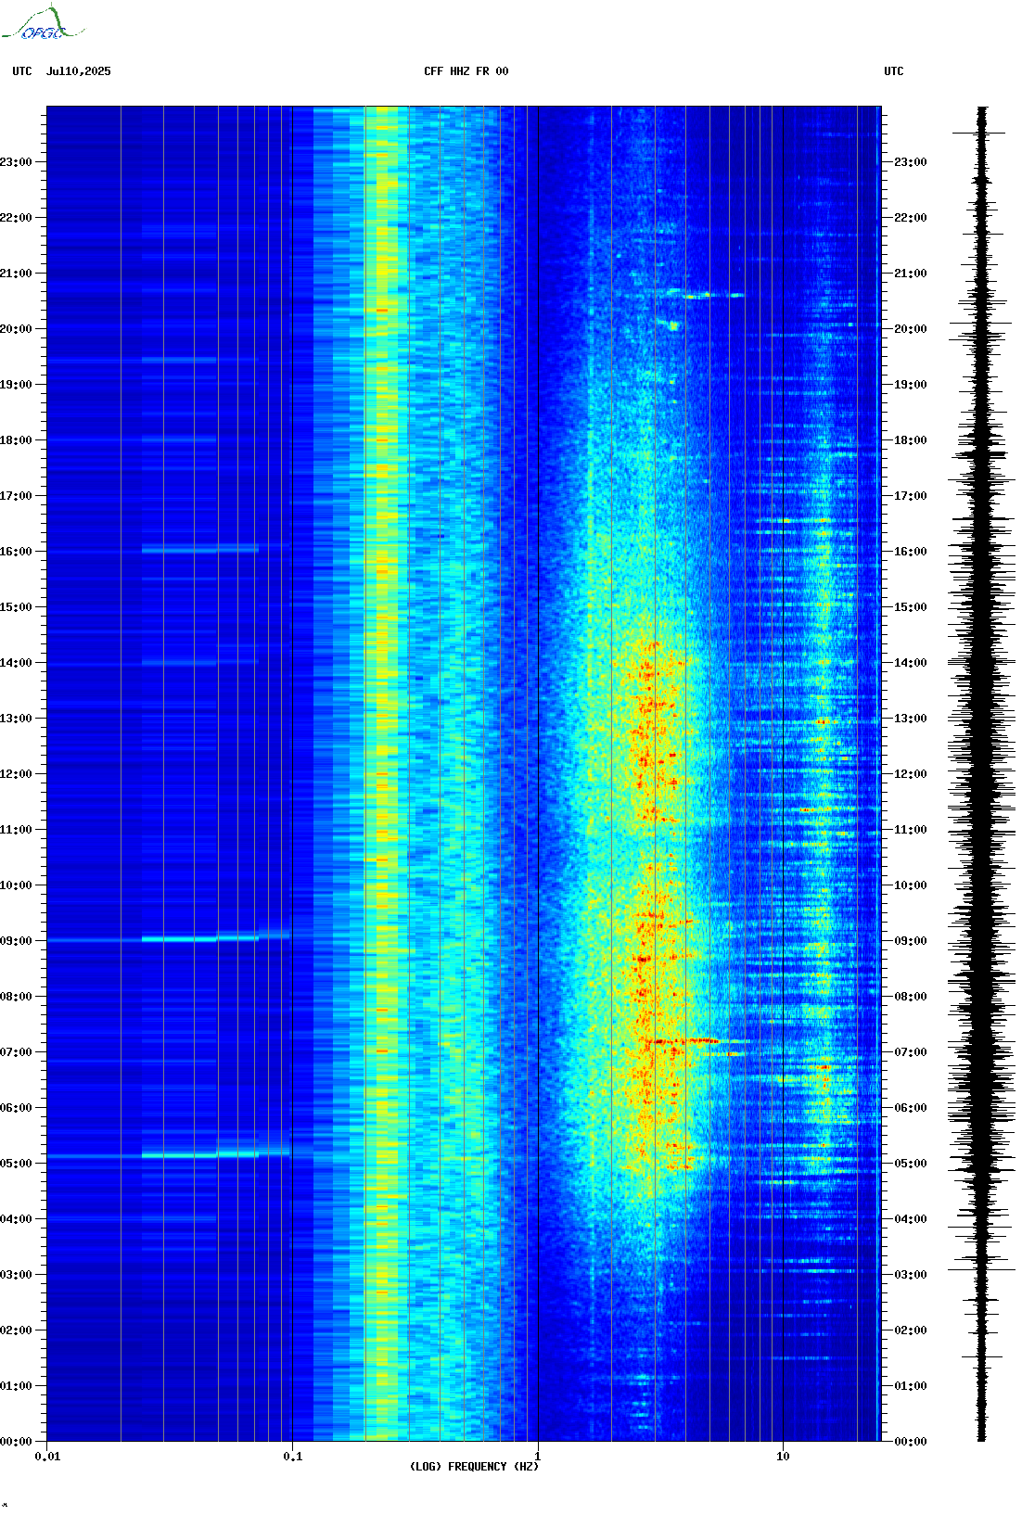Click the left axis 18:00 label

pyautogui.click(x=16, y=440)
